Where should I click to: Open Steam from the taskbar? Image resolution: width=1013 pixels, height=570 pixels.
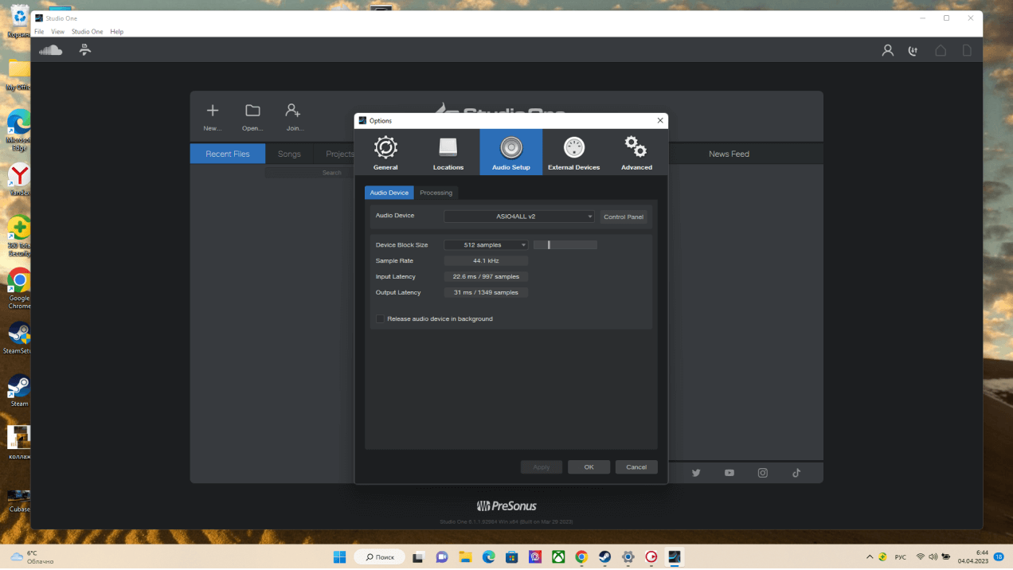coord(604,557)
